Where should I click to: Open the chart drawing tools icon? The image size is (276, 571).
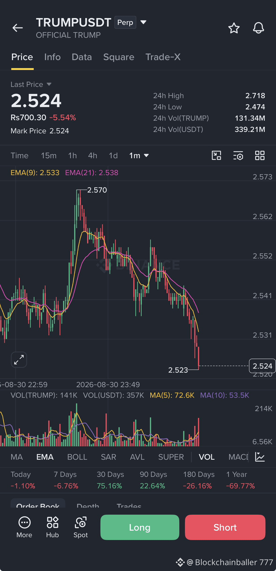tap(216, 155)
